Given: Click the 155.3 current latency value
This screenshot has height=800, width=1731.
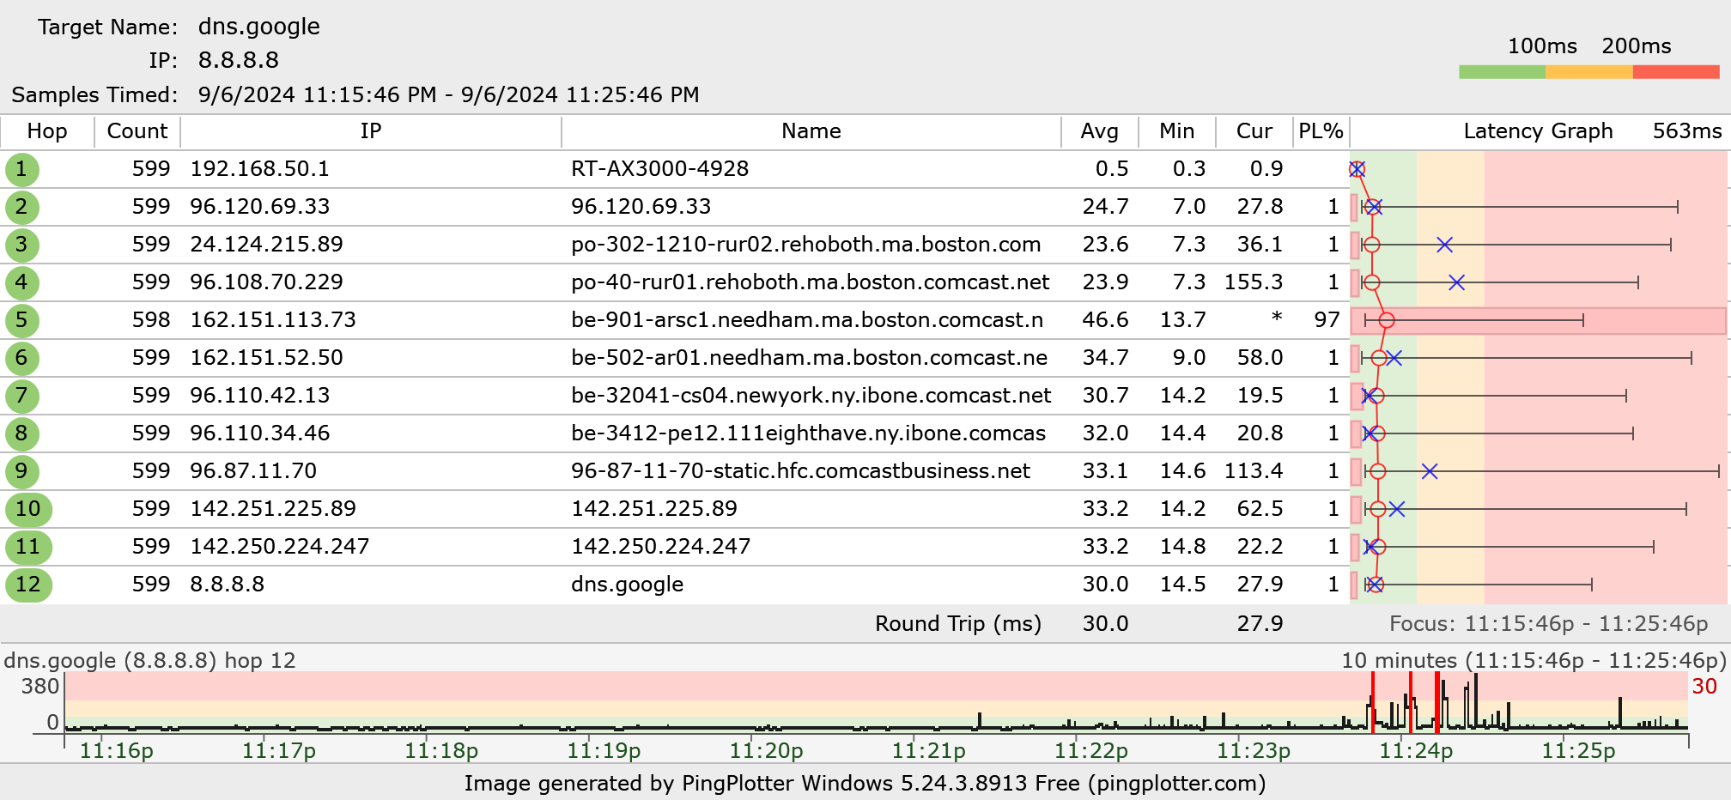Looking at the screenshot, I should pyautogui.click(x=1254, y=282).
